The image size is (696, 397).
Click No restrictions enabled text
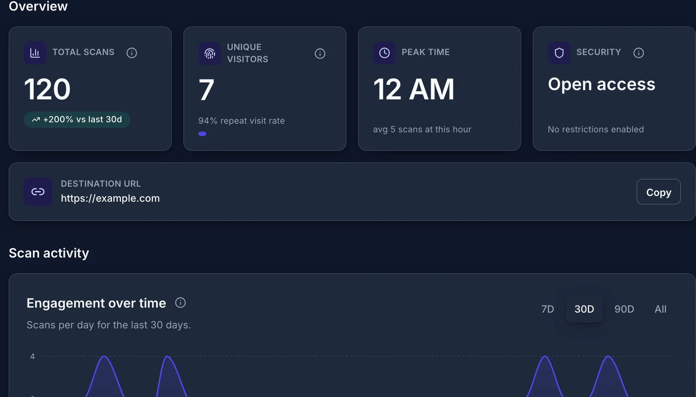click(596, 129)
